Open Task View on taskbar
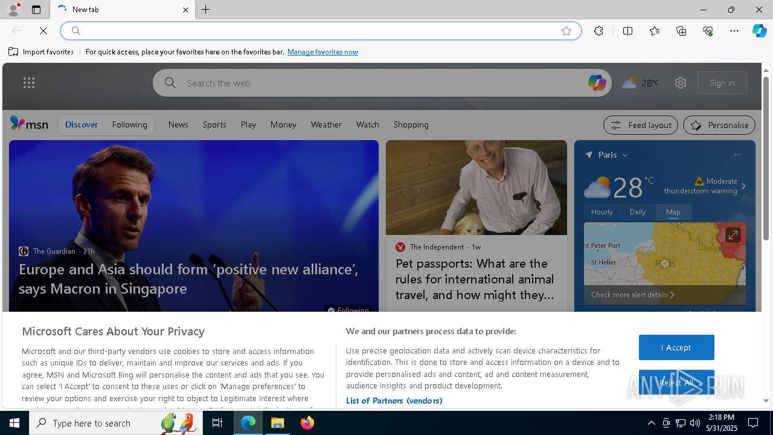Screen dimensions: 773x435 (217, 423)
